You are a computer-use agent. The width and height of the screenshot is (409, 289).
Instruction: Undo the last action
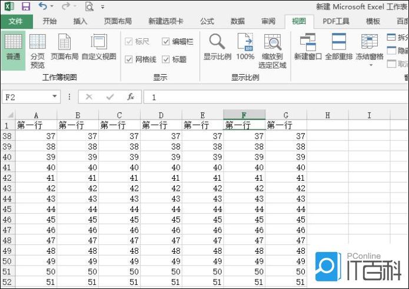tap(43, 6)
